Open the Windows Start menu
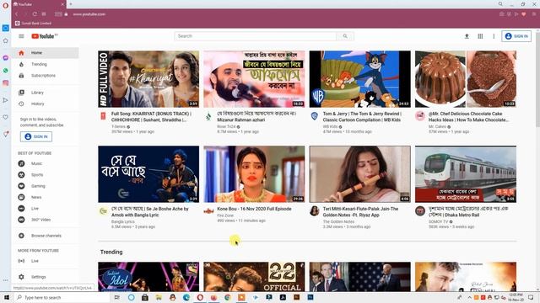This screenshot has height=303, width=540. tap(6, 297)
